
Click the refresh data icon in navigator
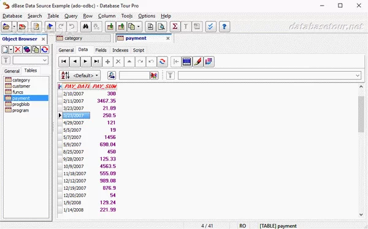[162, 61]
